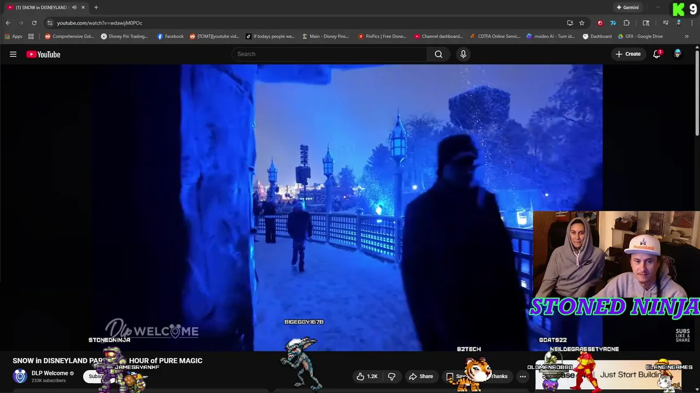The width and height of the screenshot is (700, 393).
Task: Like the video with thumbs up
Action: 367,376
